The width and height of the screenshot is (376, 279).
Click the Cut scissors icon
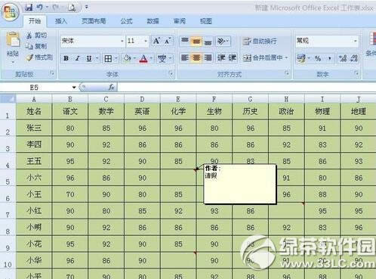coord(29,36)
